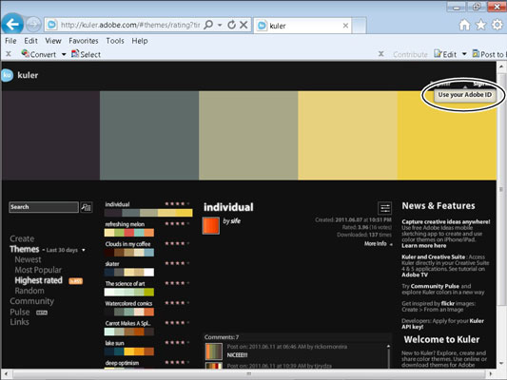This screenshot has width=507, height=380.
Task: Click the kuler logo badge
Action: click(x=7, y=75)
